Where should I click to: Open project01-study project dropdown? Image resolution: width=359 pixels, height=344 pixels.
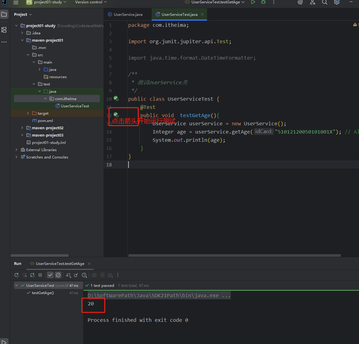[46, 2]
